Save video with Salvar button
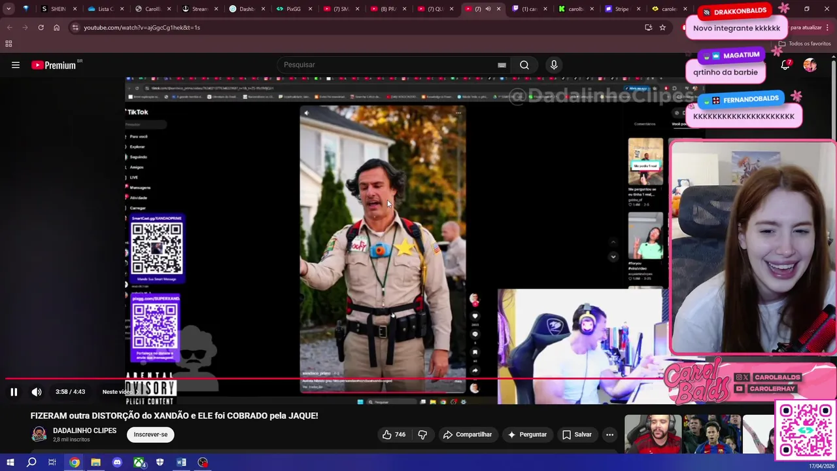Image resolution: width=837 pixels, height=471 pixels. click(577, 434)
